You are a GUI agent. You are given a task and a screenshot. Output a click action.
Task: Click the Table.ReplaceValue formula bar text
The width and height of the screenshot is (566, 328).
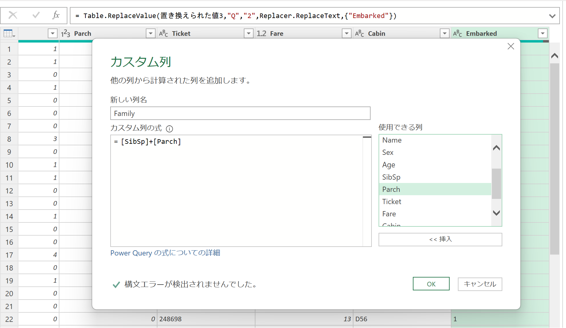(236, 16)
